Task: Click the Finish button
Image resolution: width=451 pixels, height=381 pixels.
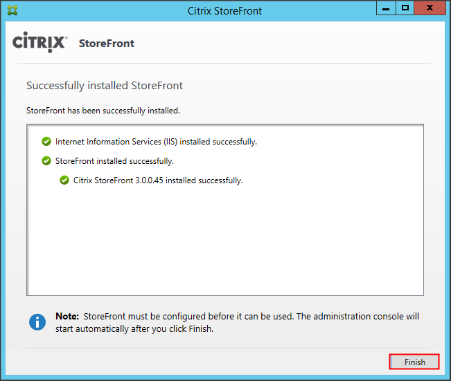Action: 414,362
